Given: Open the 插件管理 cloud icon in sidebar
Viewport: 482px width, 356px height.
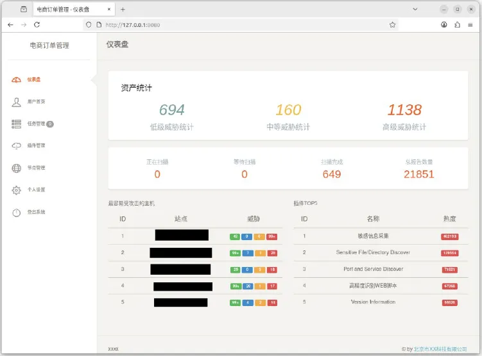Looking at the screenshot, I should pos(16,145).
